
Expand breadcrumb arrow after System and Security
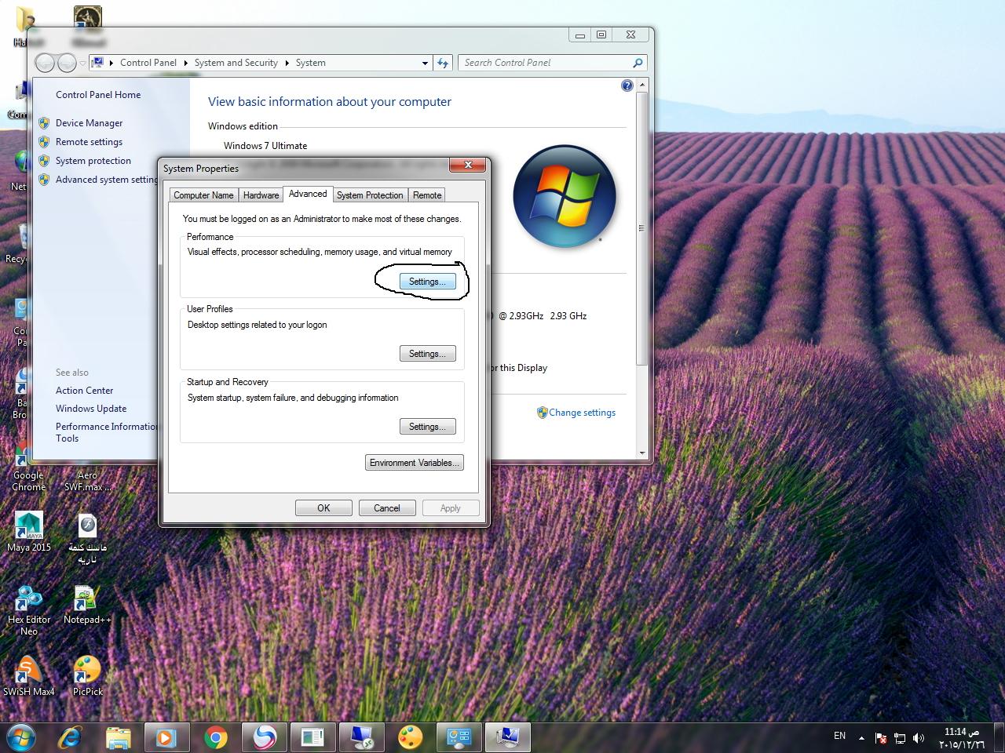pyautogui.click(x=287, y=63)
